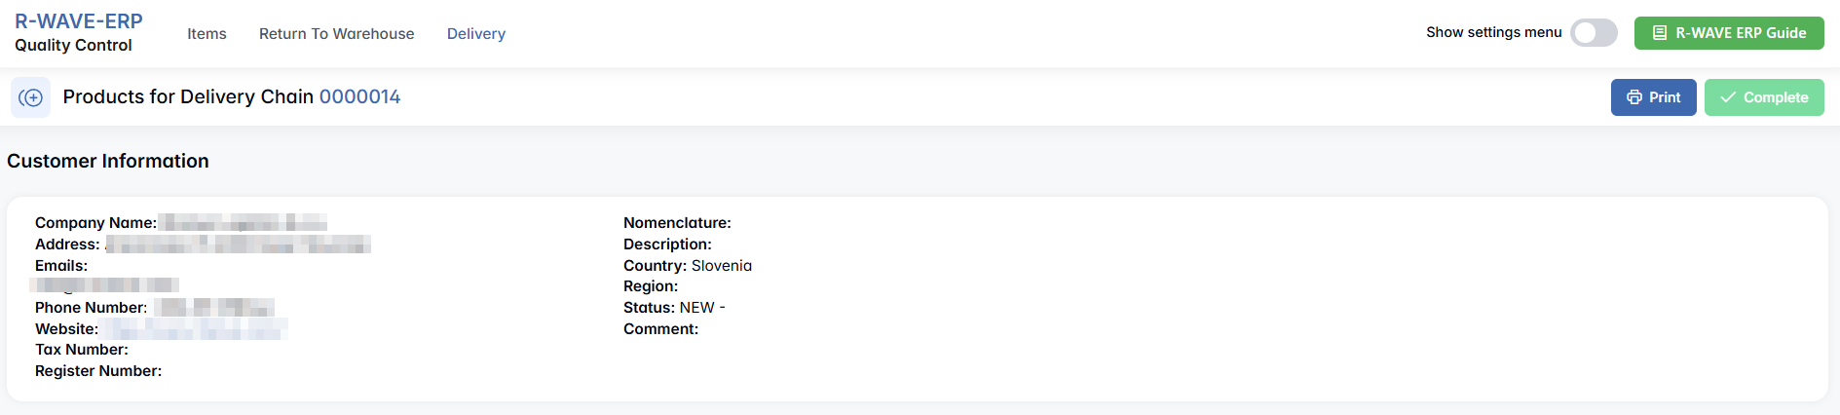Click the R-WAVE-ERP logo title
Screen dimensions: 1840x415
pos(79,21)
